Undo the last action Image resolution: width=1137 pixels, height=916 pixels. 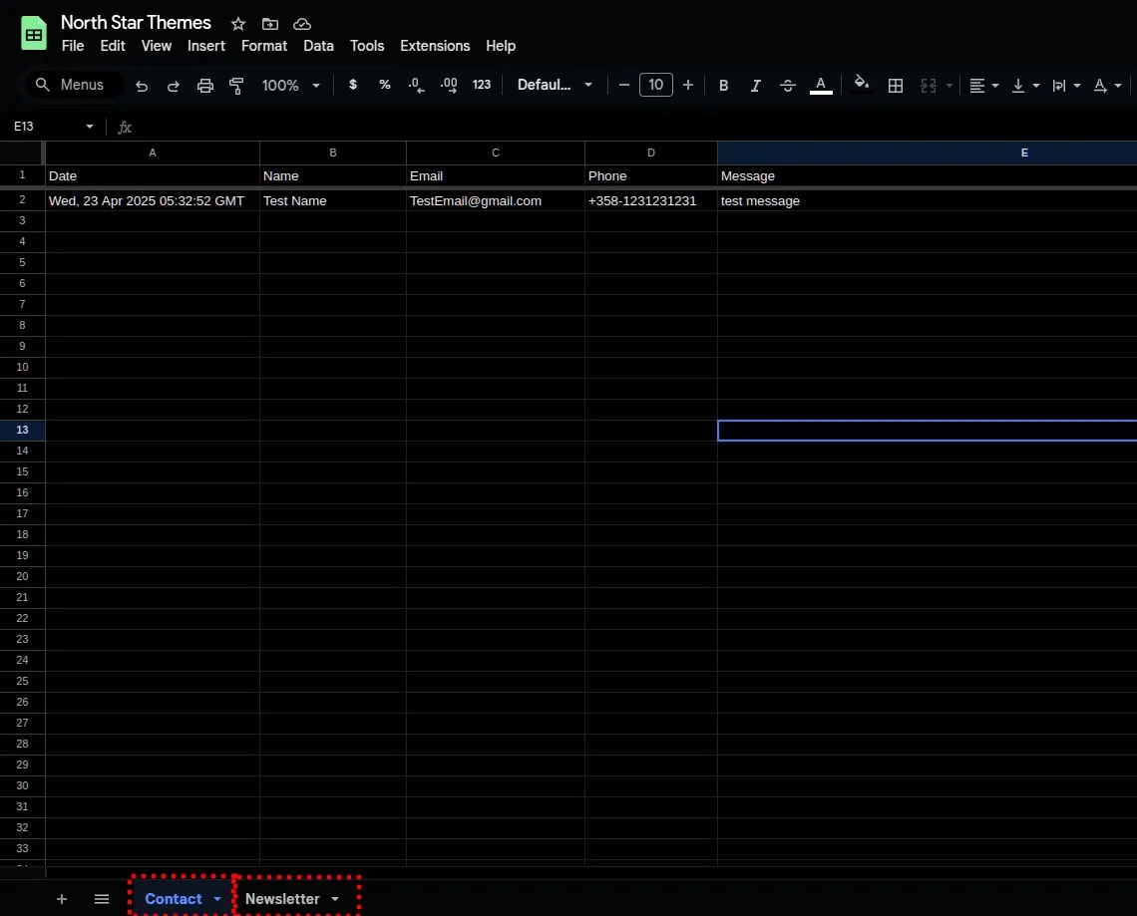[142, 86]
